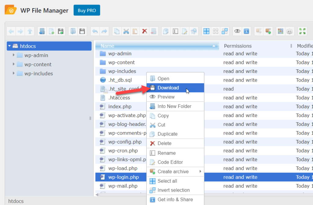Screen dimensions: 313x205
Task: Click the Redo toolbar icon
Action: pyautogui.click(x=104, y=31)
